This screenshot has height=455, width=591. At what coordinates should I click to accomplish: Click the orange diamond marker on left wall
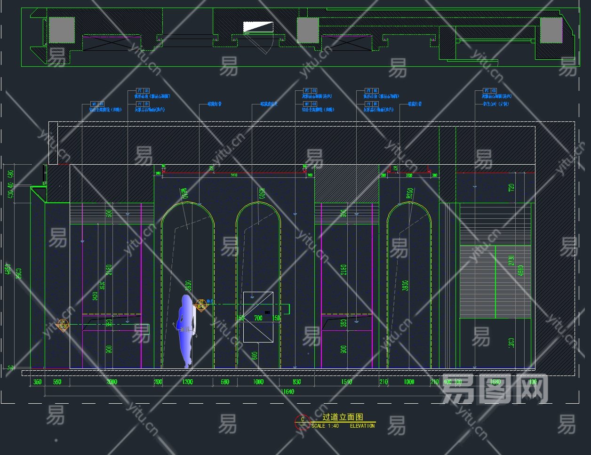click(63, 325)
